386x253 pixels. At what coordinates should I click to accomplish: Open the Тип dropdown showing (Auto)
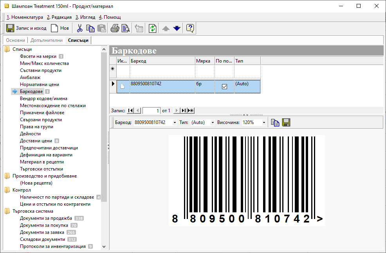[x=213, y=122]
